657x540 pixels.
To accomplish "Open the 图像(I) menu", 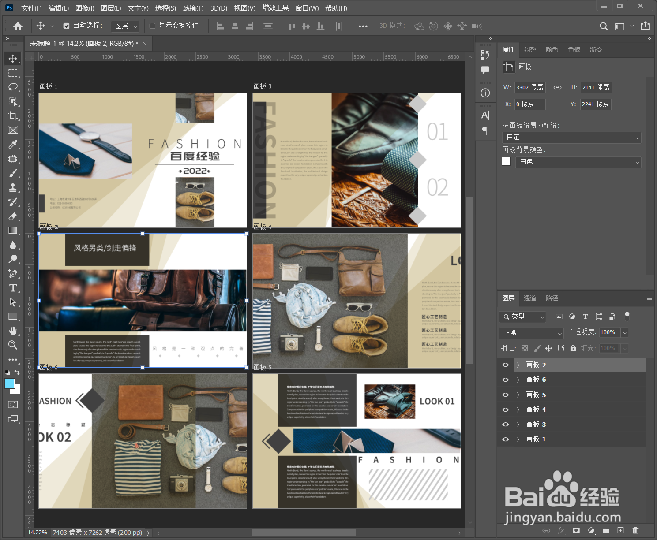I will coord(85,8).
